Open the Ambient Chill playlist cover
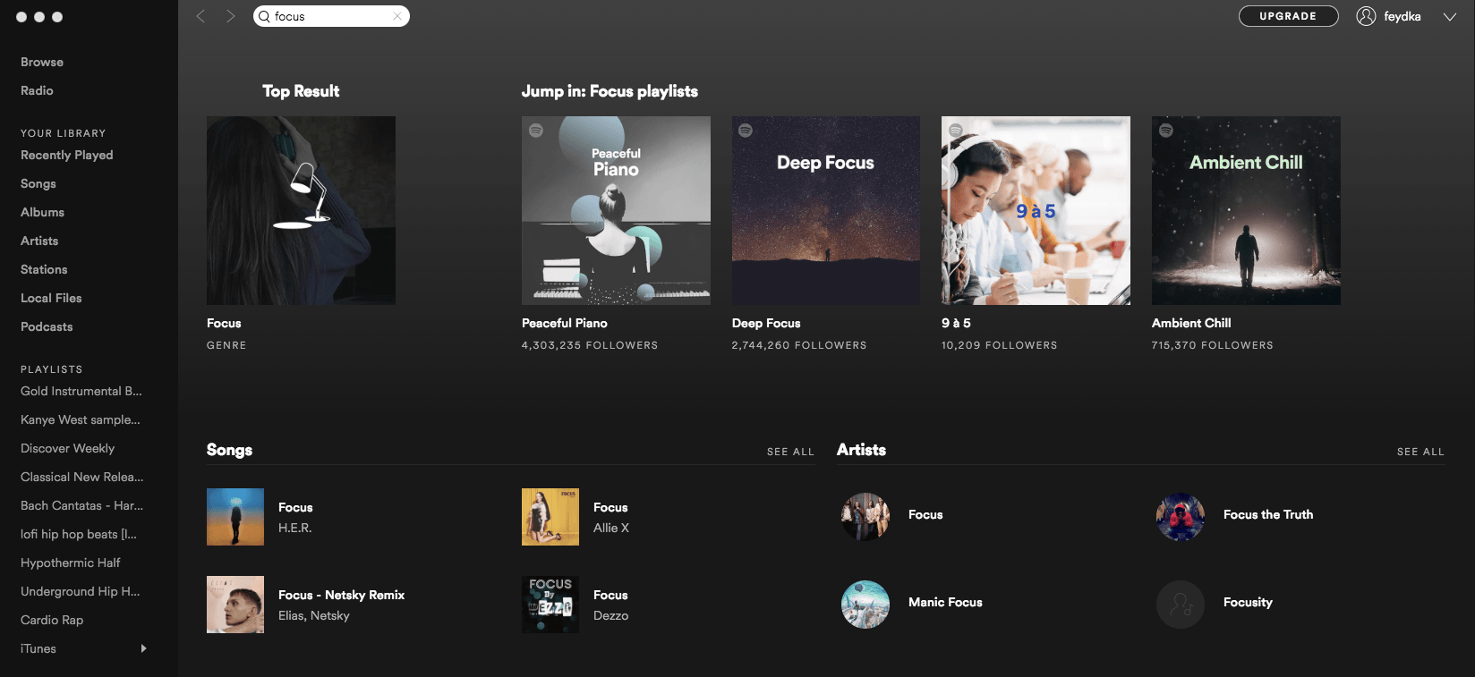The height and width of the screenshot is (677, 1475). coord(1246,210)
